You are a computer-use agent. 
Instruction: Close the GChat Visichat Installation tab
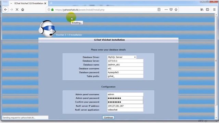click(45, 3)
